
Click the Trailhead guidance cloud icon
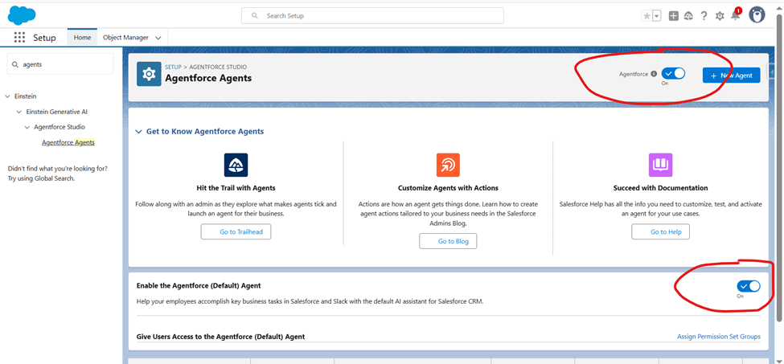pos(688,16)
